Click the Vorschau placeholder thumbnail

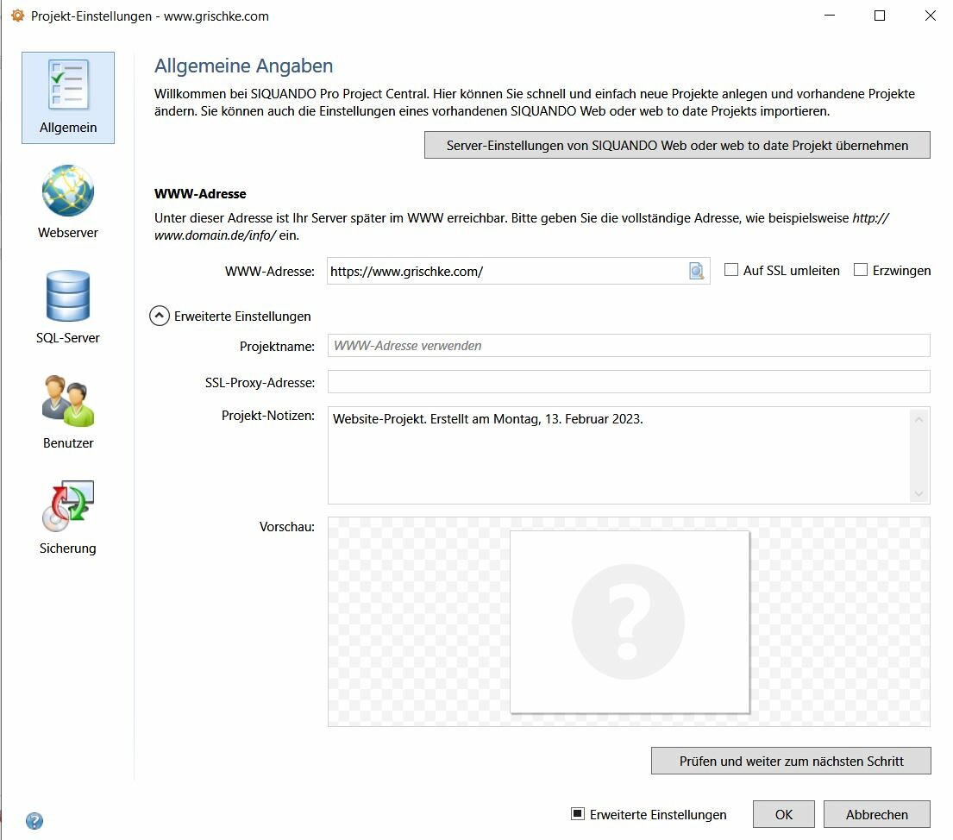pos(629,622)
